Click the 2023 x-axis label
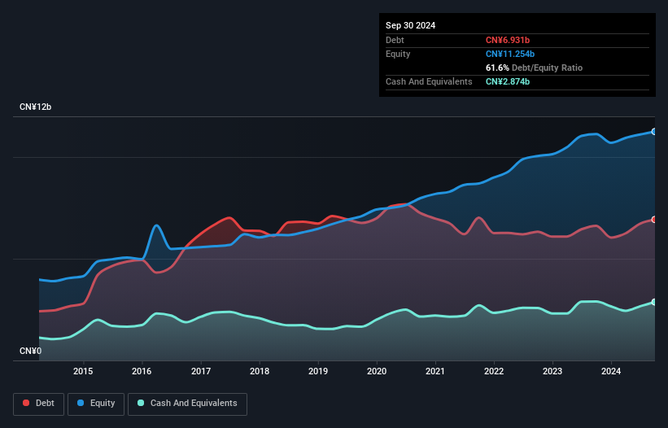 point(552,371)
